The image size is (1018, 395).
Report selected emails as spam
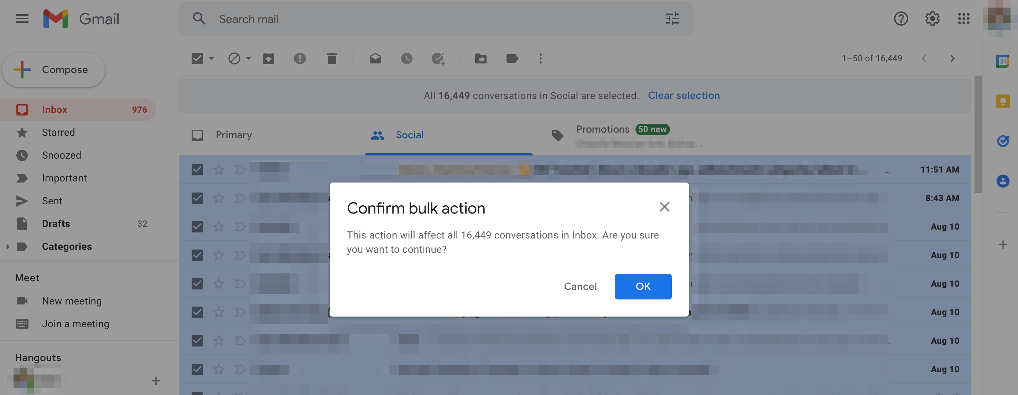coord(300,58)
